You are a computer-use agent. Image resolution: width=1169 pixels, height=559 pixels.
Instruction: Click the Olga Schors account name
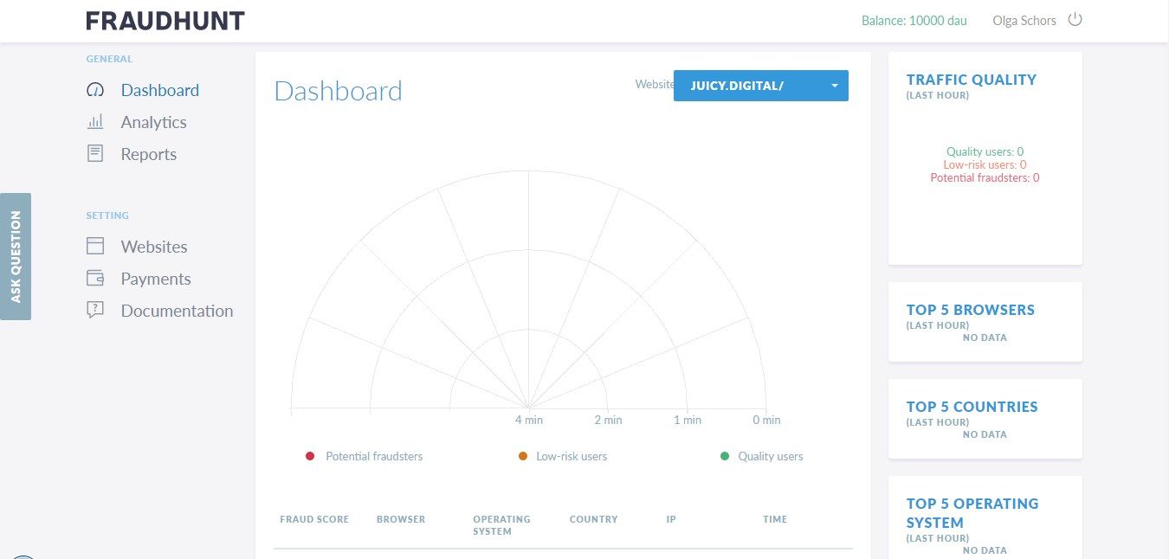coord(1024,20)
